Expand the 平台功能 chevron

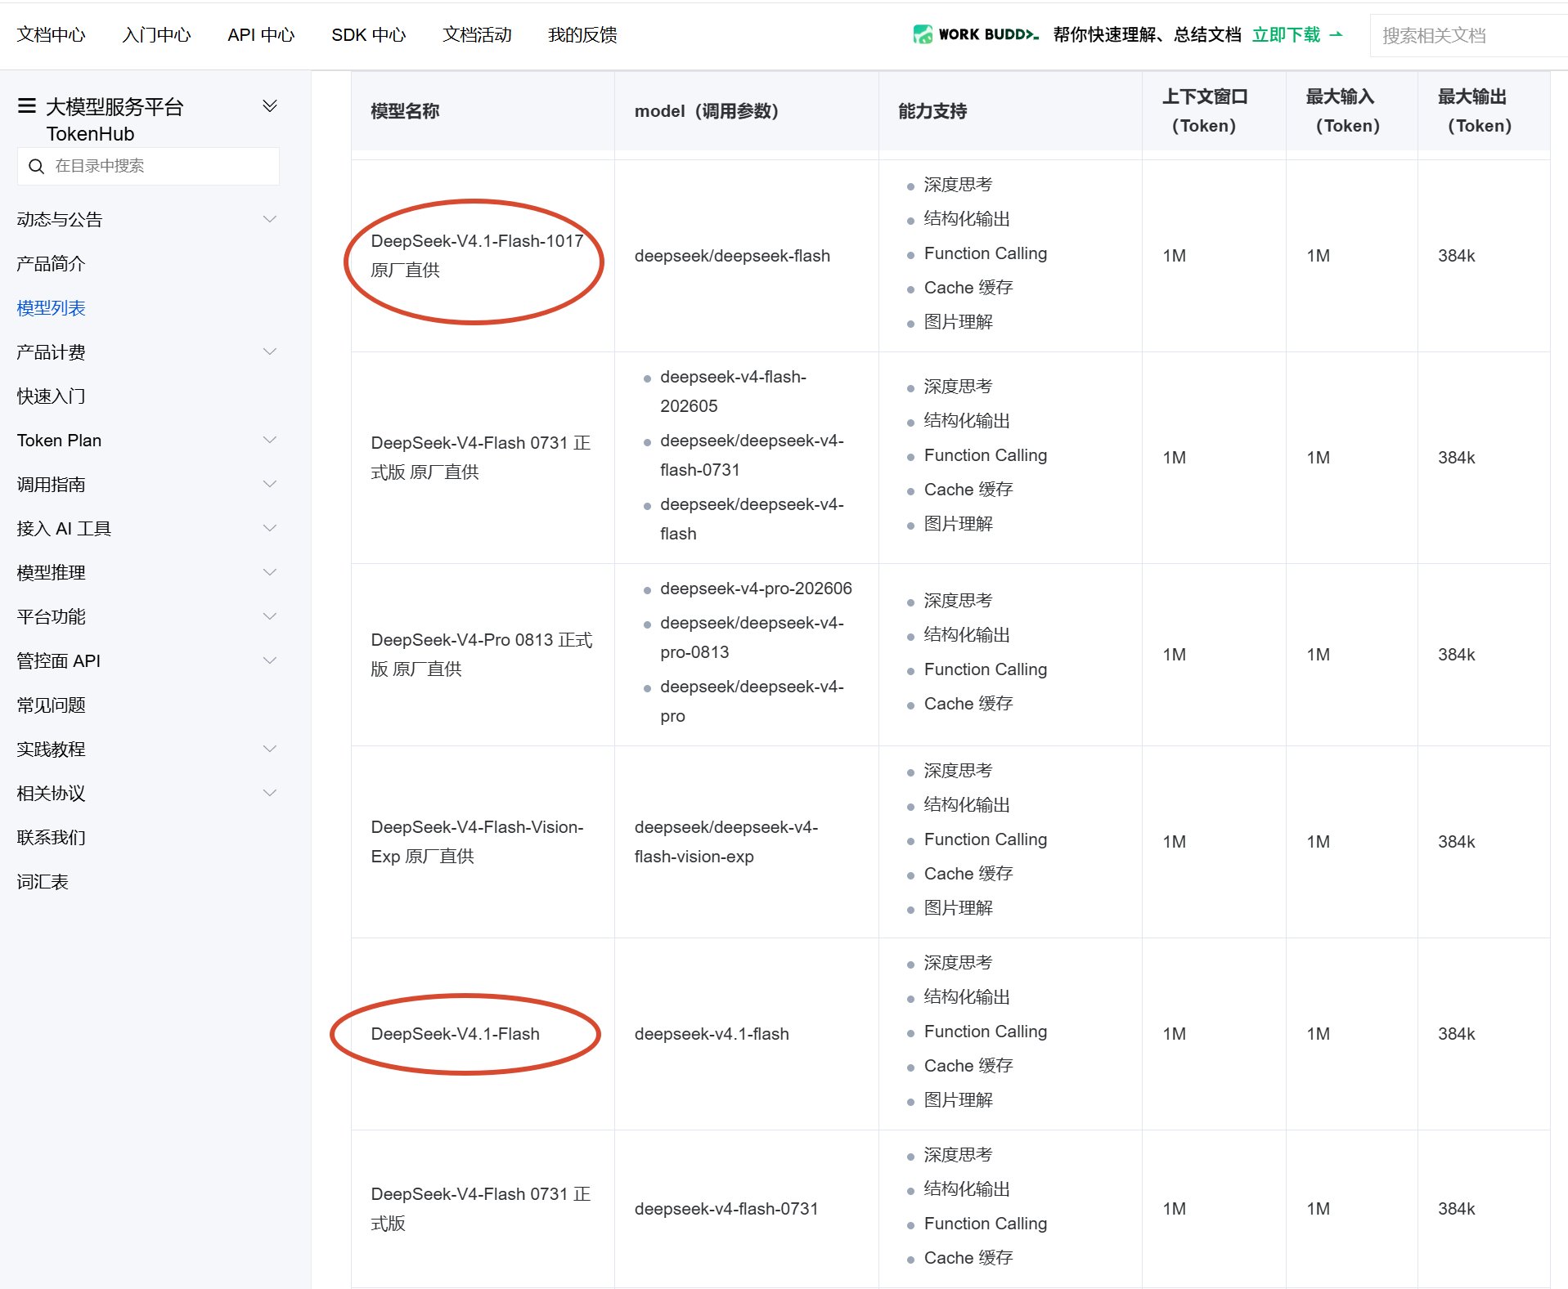pyautogui.click(x=270, y=616)
